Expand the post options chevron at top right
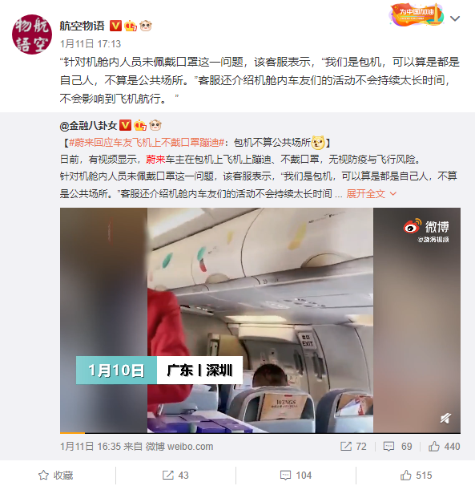475x490 pixels. (455, 18)
